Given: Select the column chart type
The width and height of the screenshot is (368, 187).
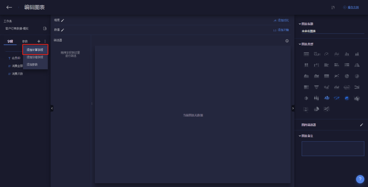Looking at the screenshot, I should (347, 54).
